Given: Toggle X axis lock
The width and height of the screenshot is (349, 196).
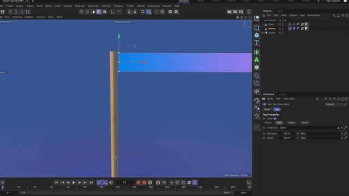Looking at the screenshot, I should coord(10,11).
